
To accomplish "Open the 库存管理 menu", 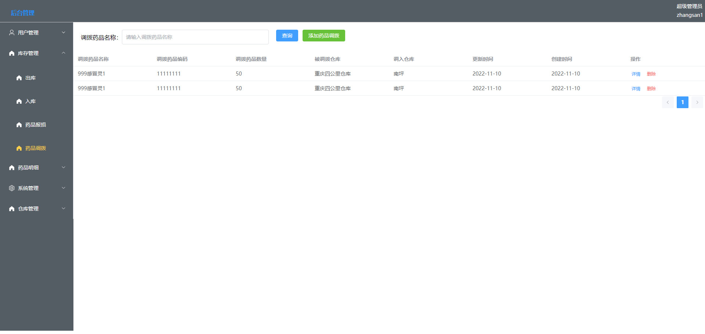I will [x=37, y=53].
